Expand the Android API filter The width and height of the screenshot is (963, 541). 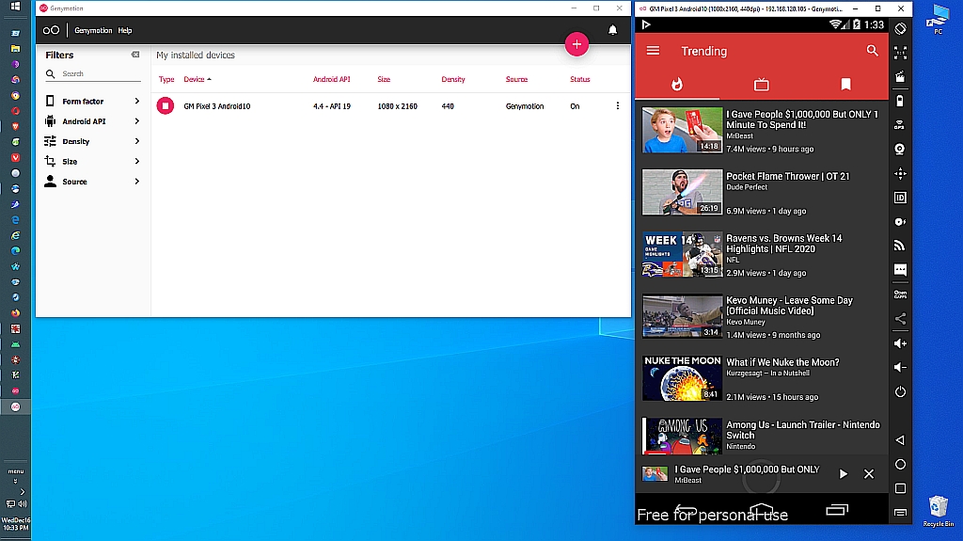click(x=92, y=121)
